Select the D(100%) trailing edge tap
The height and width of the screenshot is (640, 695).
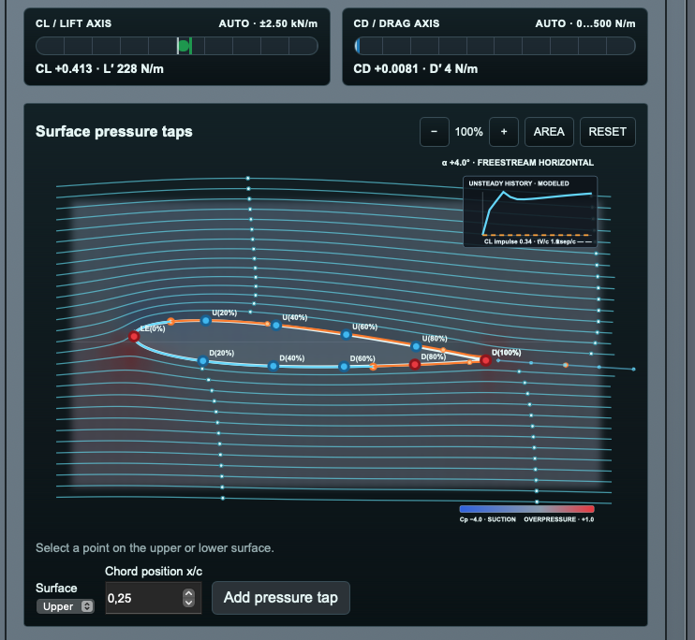point(486,360)
